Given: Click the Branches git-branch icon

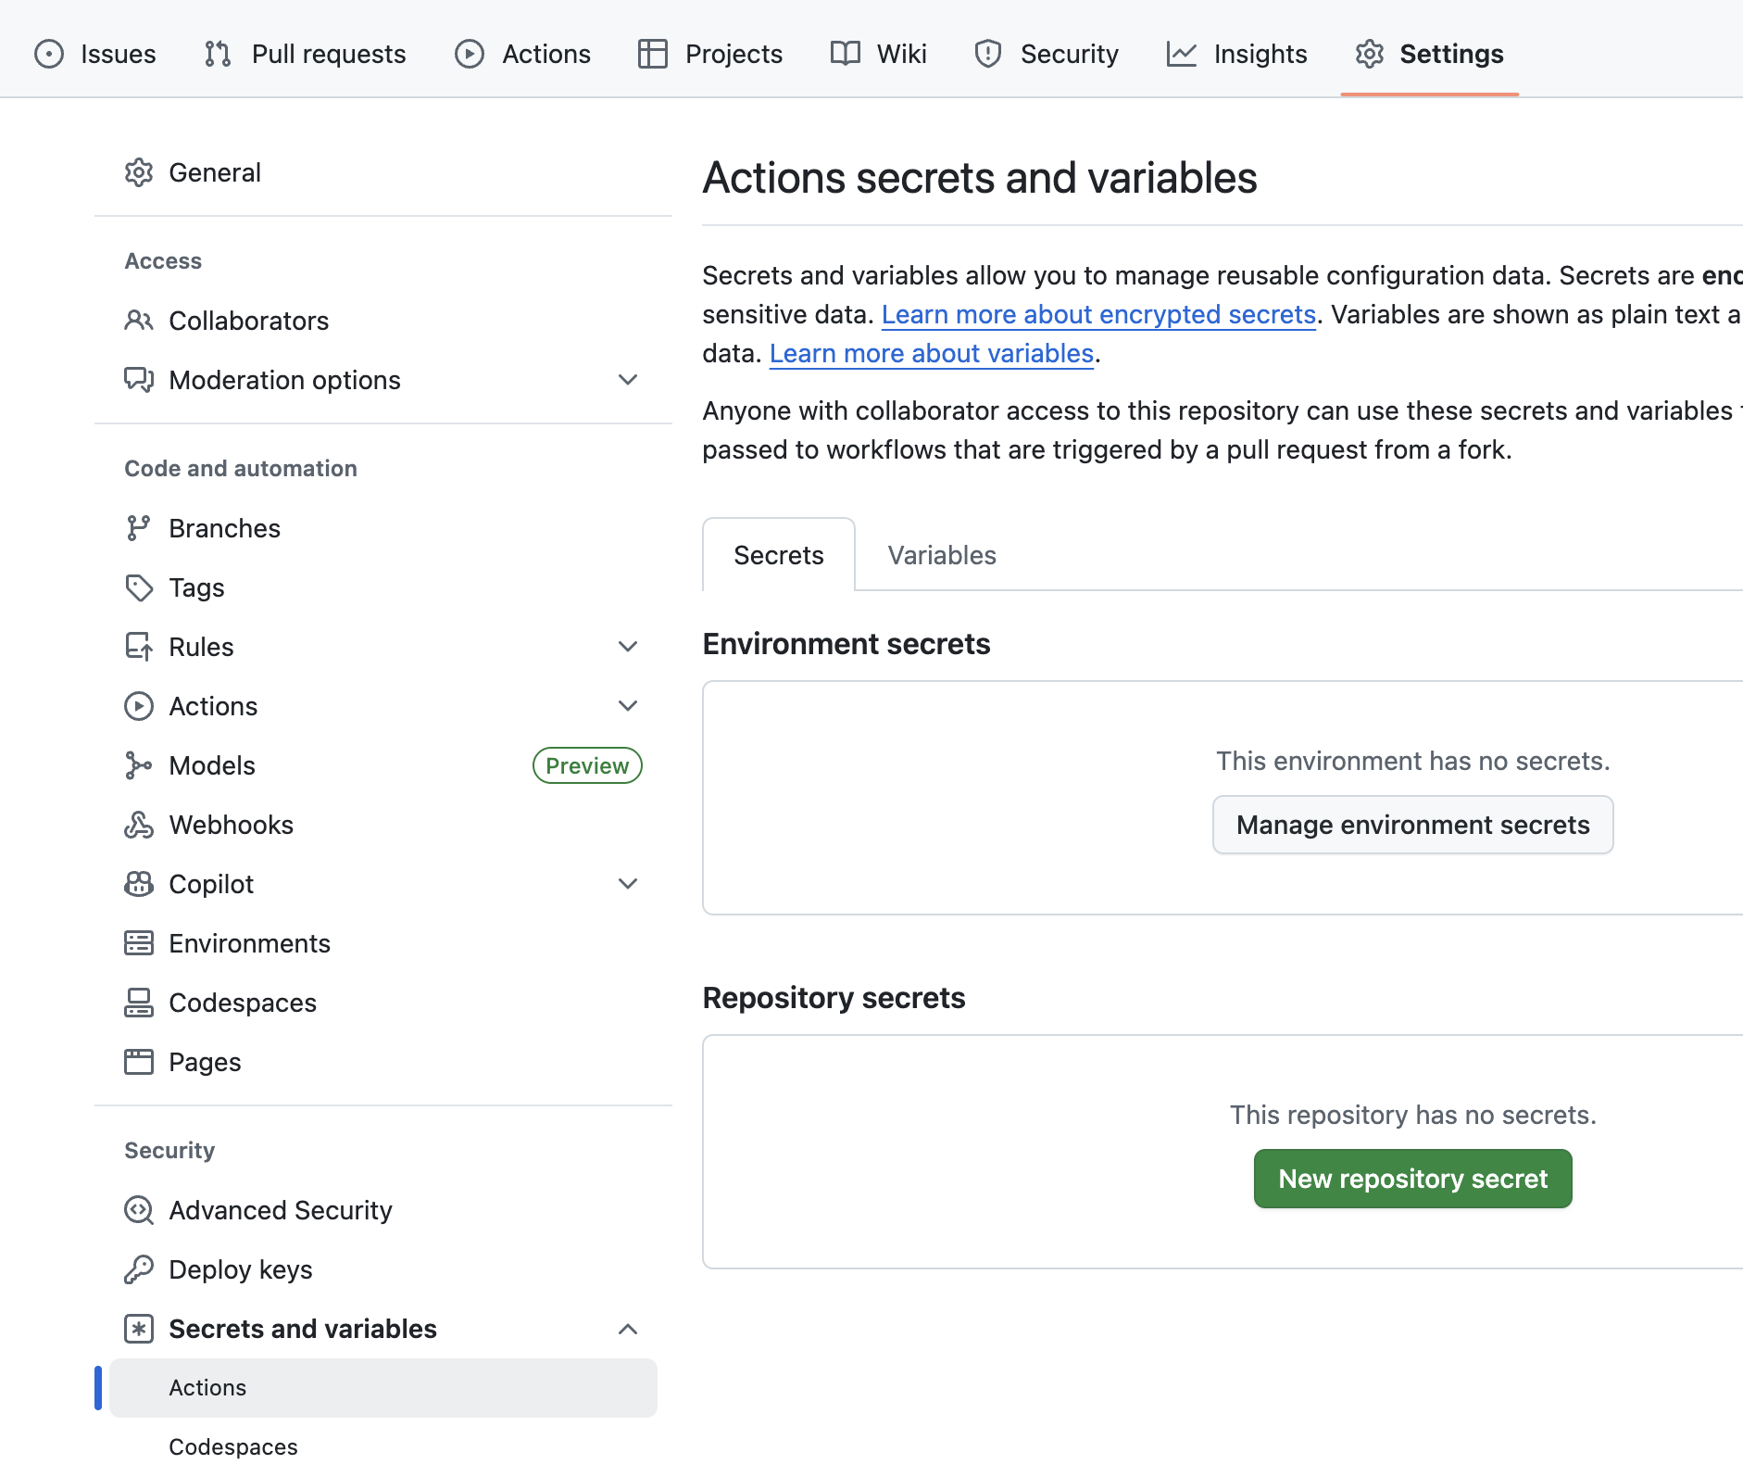Looking at the screenshot, I should (x=139, y=528).
